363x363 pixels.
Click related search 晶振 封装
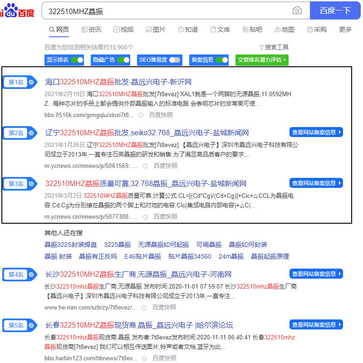coord(58,256)
